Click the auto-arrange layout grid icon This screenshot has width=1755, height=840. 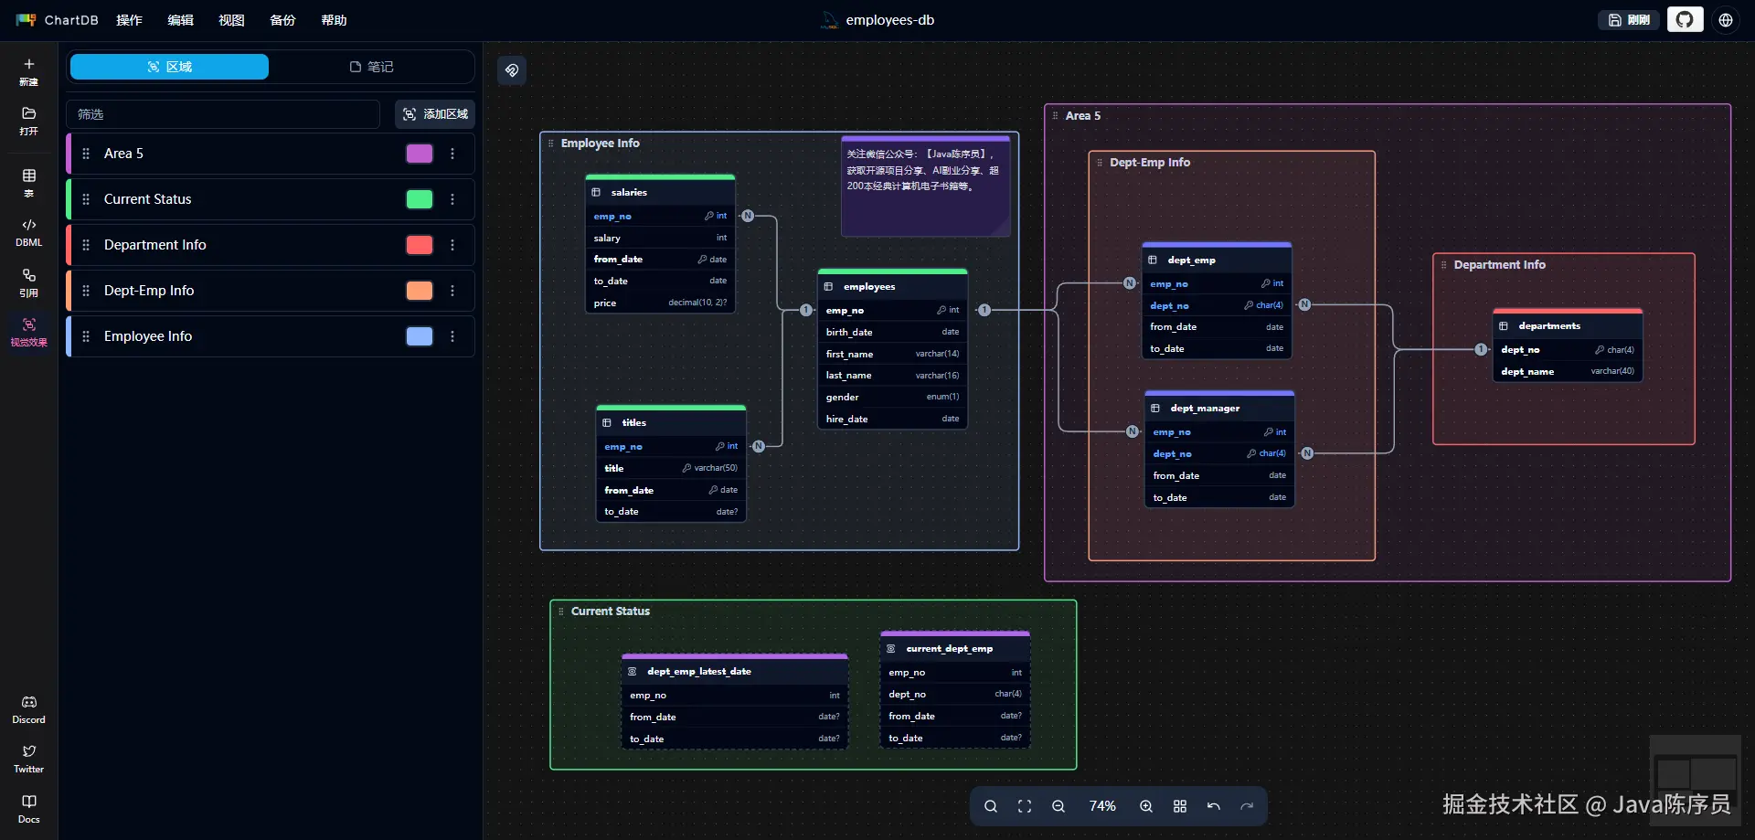1180,806
